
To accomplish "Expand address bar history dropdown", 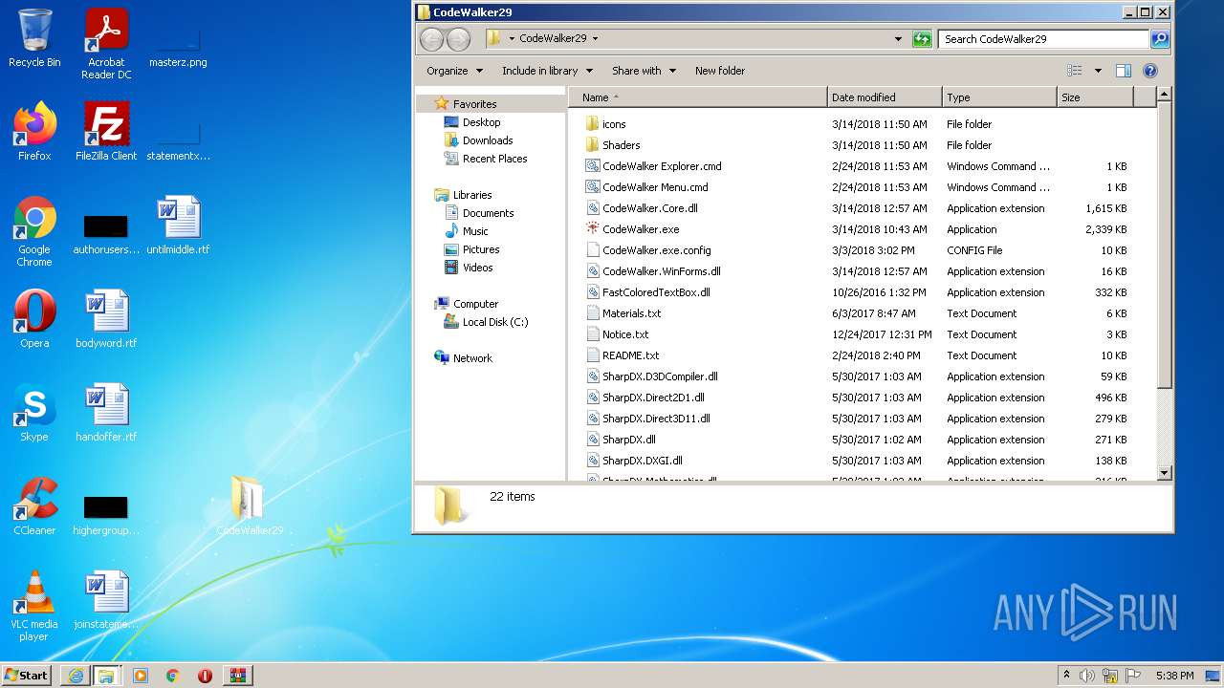I will coord(898,39).
